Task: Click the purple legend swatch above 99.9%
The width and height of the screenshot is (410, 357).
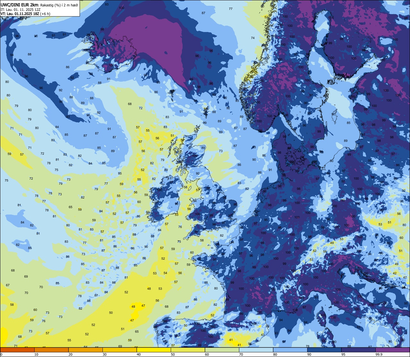Action: 392,350
